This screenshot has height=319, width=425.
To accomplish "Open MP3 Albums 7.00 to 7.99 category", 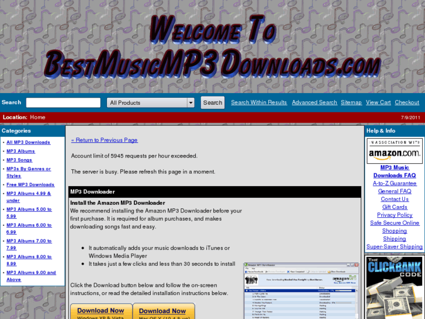I will pos(29,244).
